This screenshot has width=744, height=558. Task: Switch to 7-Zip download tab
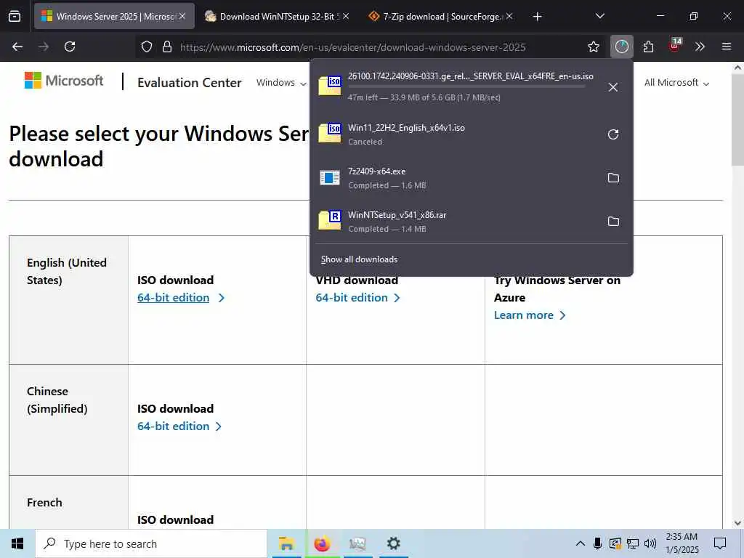click(441, 16)
